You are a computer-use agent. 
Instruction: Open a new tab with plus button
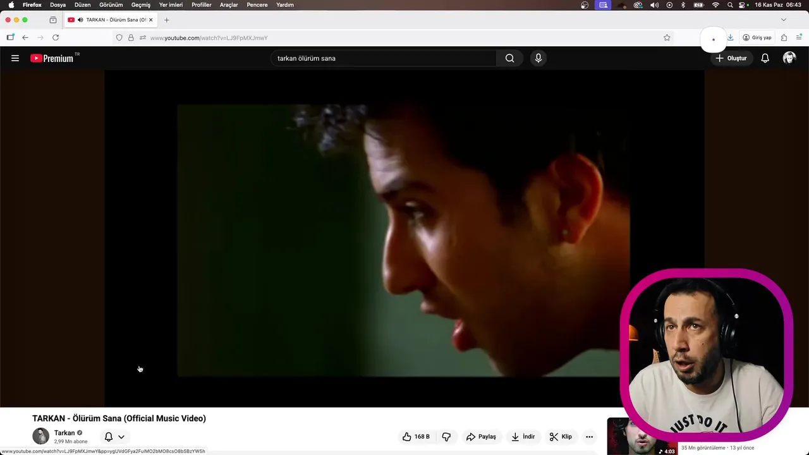point(167,20)
